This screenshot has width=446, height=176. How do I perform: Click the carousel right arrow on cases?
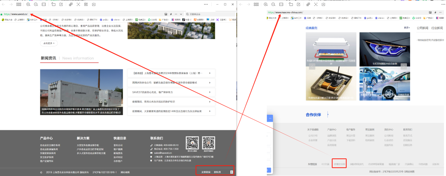pyautogui.click(x=404, y=67)
